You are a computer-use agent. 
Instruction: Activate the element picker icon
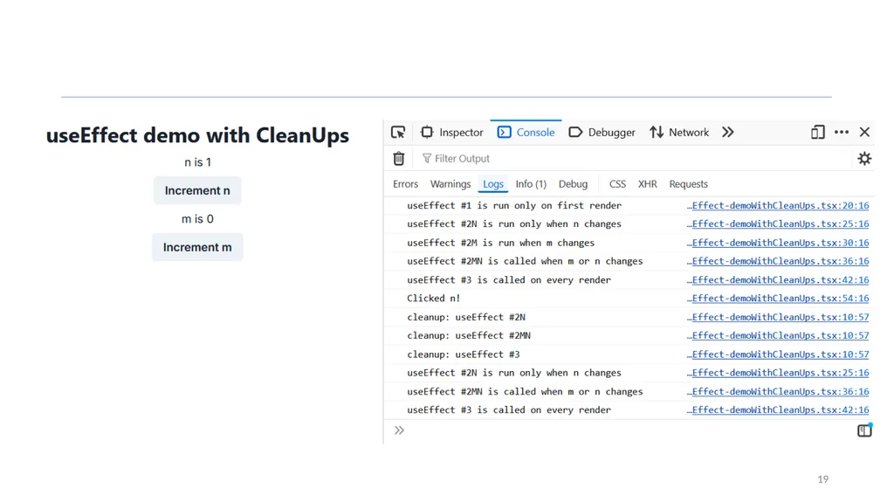[398, 133]
